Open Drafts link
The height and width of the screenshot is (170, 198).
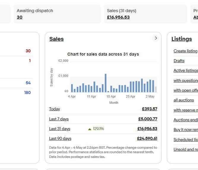pyautogui.click(x=179, y=61)
